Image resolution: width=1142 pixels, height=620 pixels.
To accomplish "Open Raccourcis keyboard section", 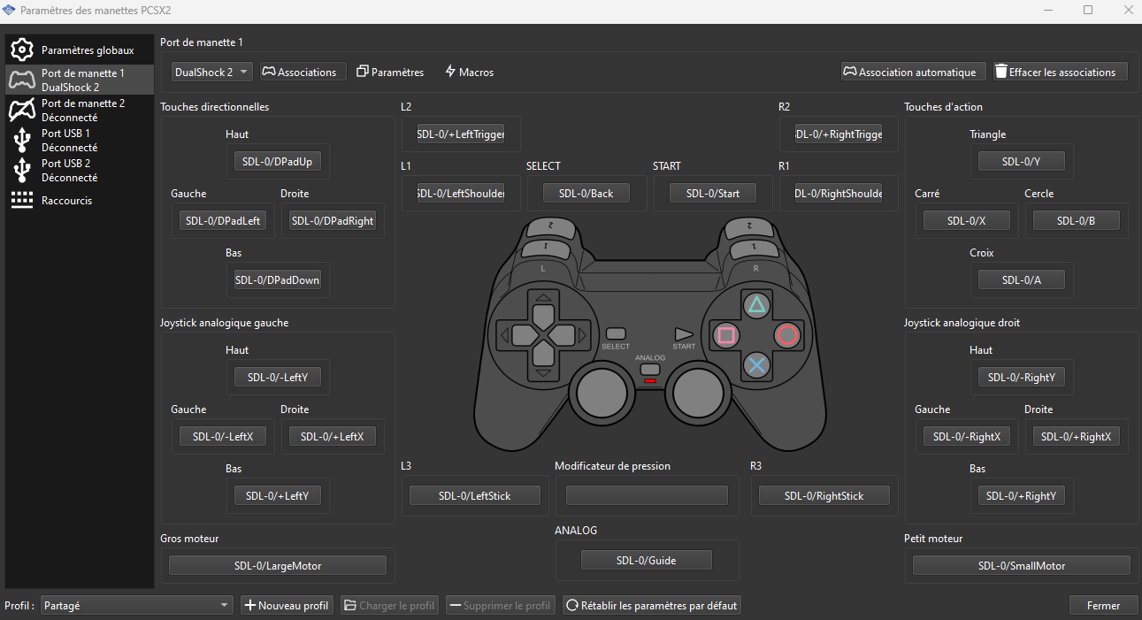I will 80,201.
